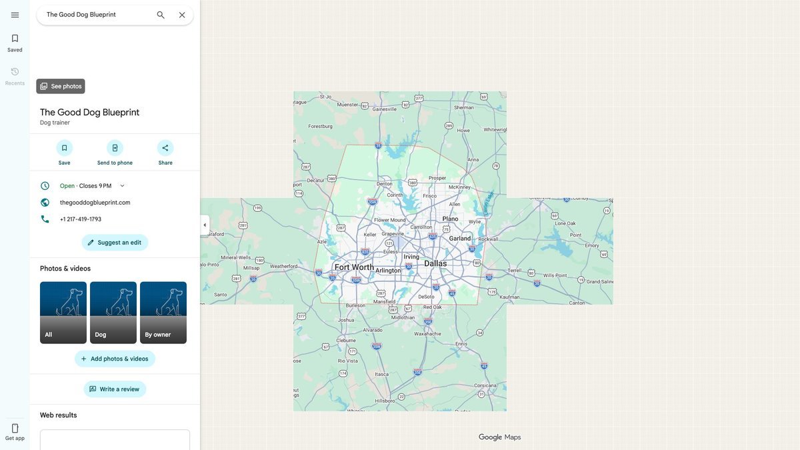
Task: Click Add photos & videos button
Action: coord(115,359)
